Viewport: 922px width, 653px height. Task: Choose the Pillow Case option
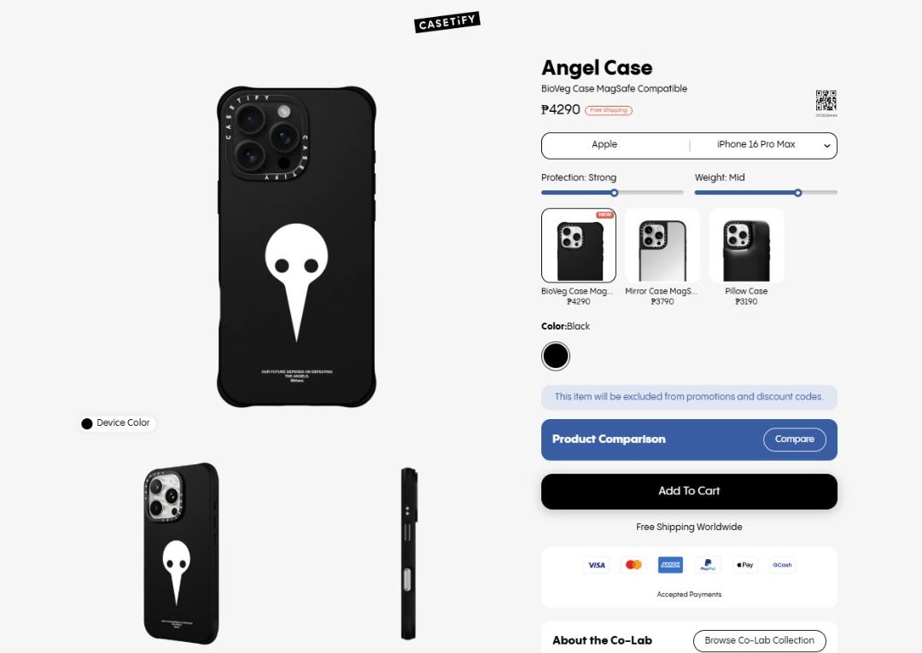pyautogui.click(x=746, y=257)
